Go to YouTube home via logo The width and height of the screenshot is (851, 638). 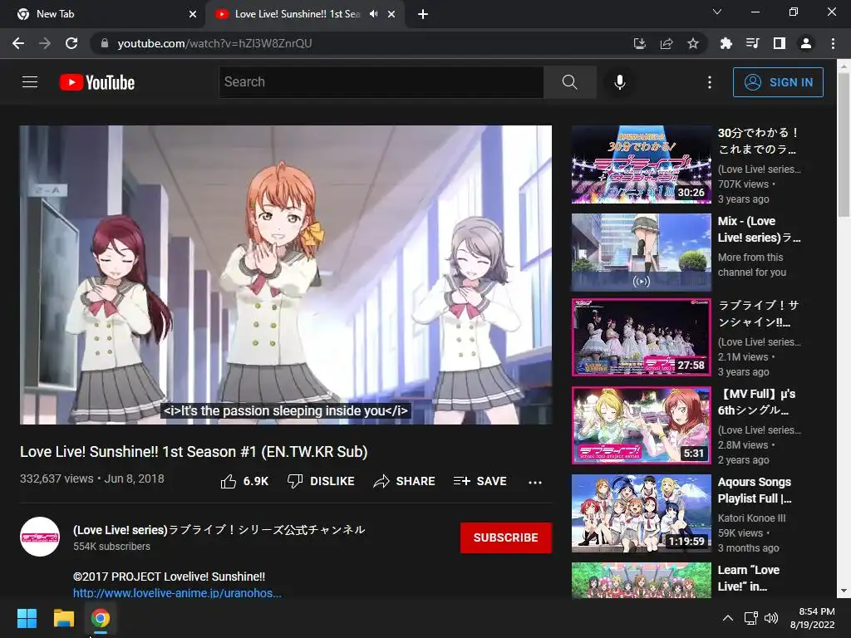[97, 82]
